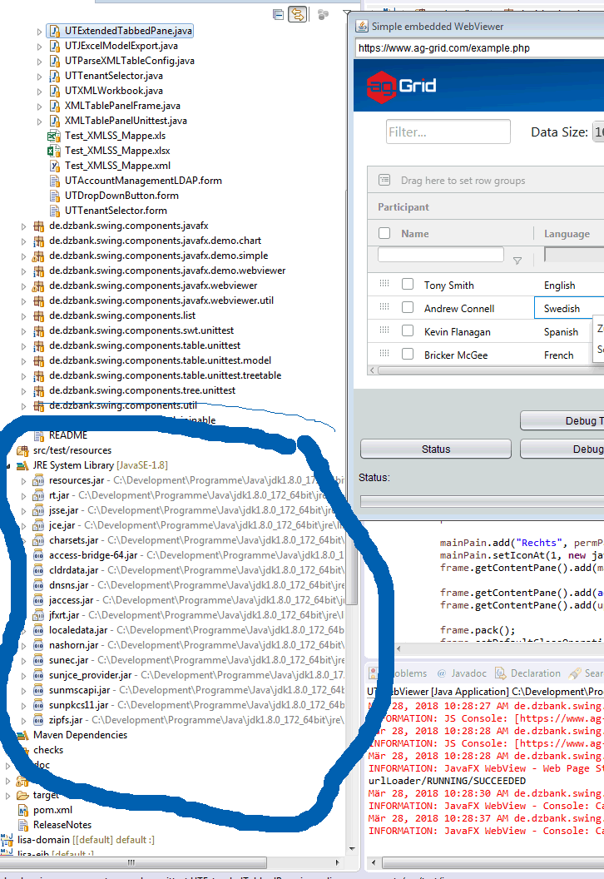The image size is (604, 879).
Task: Click the Name column filter funnel icon
Action: pyautogui.click(x=517, y=261)
